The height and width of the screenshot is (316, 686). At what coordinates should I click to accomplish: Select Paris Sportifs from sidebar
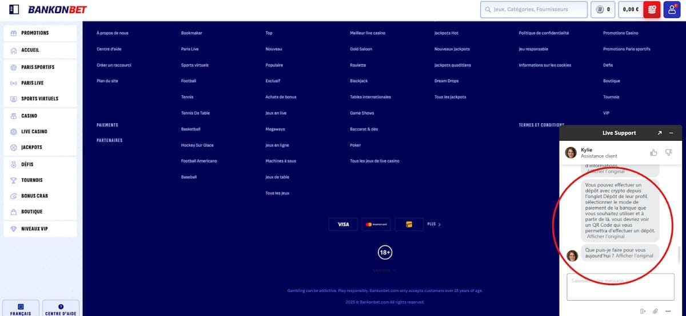[x=38, y=67]
